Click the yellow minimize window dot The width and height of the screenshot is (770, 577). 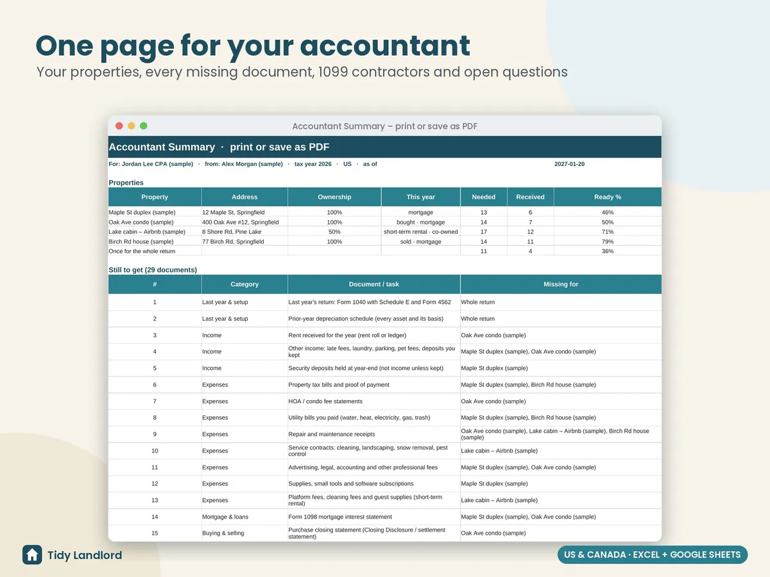132,126
